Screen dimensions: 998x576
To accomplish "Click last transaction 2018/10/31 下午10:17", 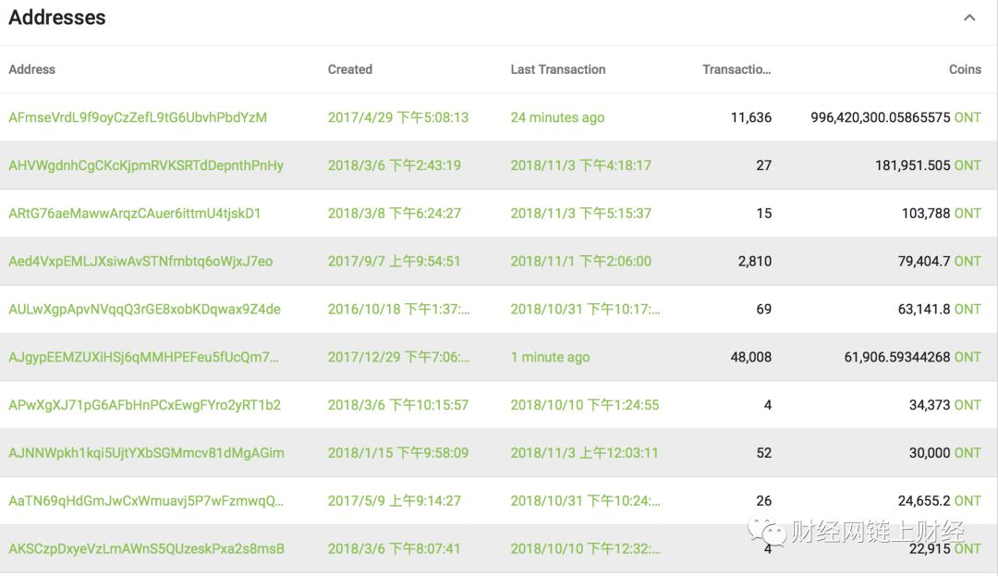I will click(x=586, y=310).
